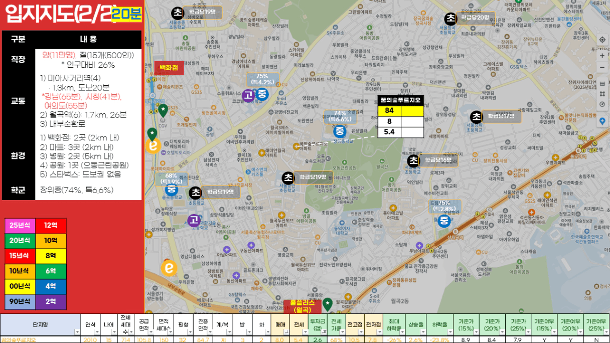Click the 홈플러스(월곡) red label
Screen dimensions: 610x343
302,306
